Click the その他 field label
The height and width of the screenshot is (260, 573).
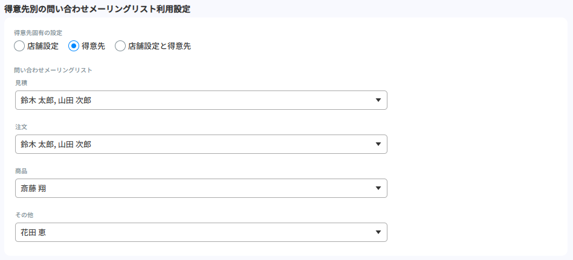(24, 215)
